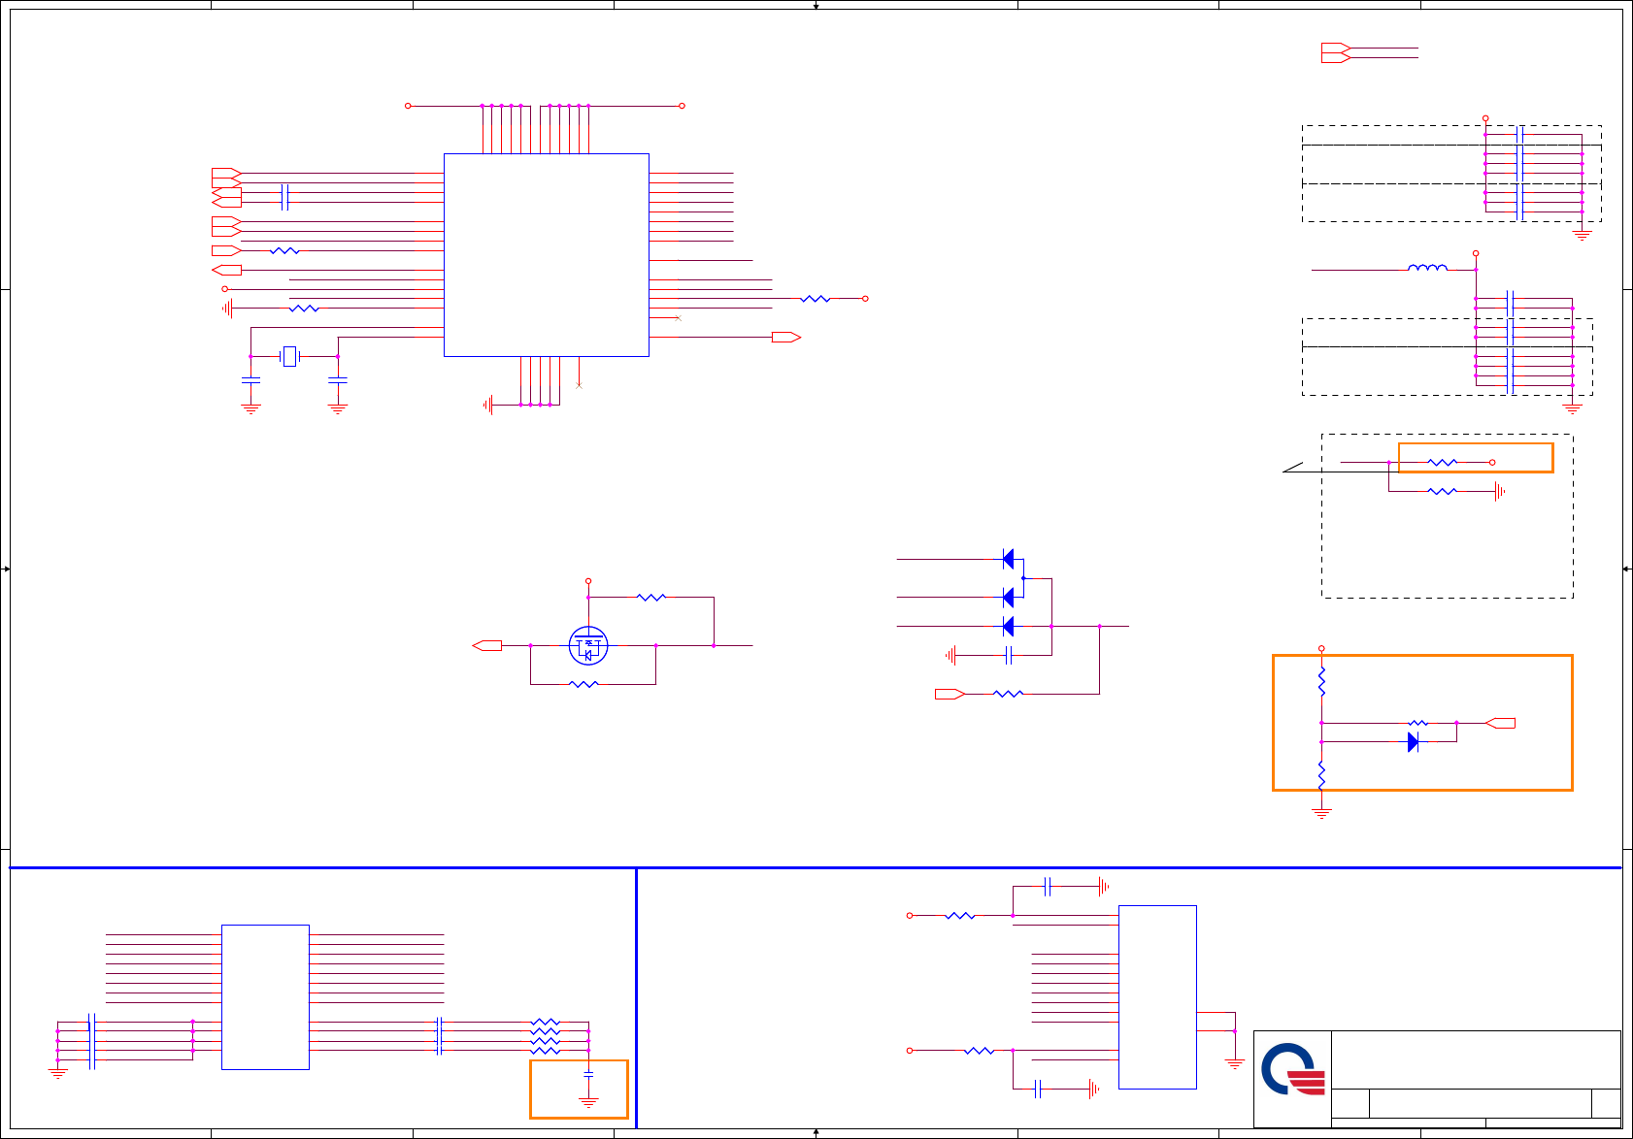The image size is (1633, 1139).
Task: Click the no-connect X on main IC right side
Action: coord(678,318)
